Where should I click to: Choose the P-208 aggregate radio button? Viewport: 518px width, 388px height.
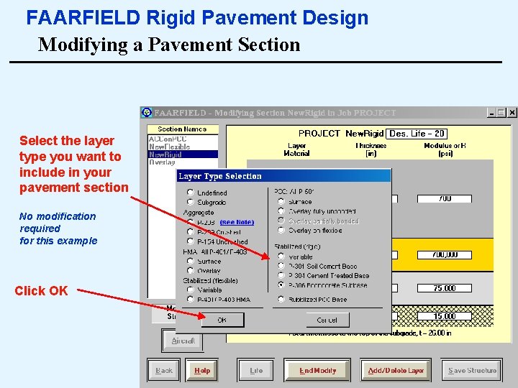point(190,222)
